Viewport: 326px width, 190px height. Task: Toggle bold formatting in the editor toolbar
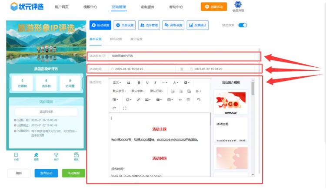click(x=139, y=82)
